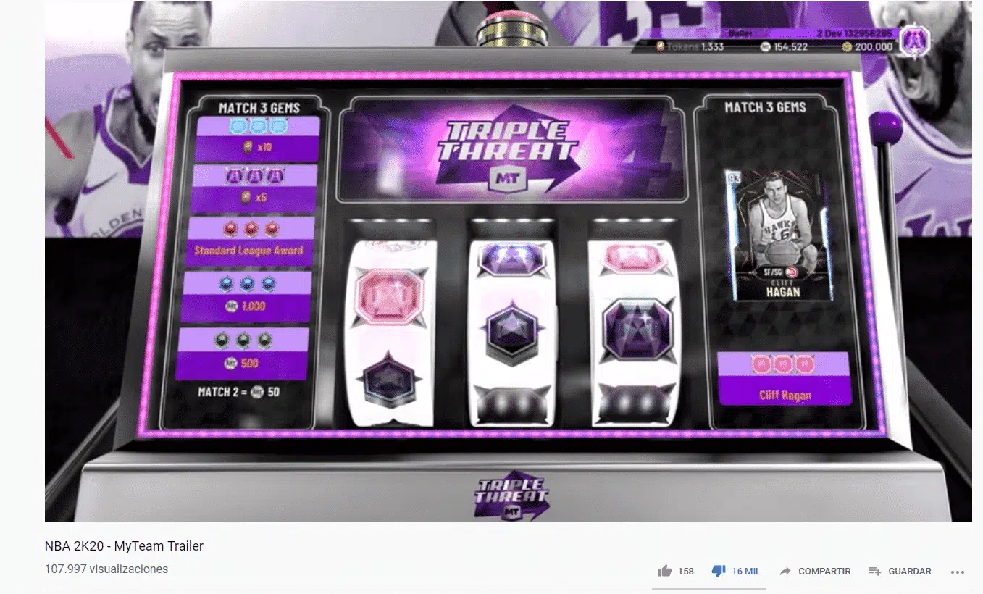The width and height of the screenshot is (983, 594).
Task: Click the thumbs down dislike icon
Action: coord(719,572)
